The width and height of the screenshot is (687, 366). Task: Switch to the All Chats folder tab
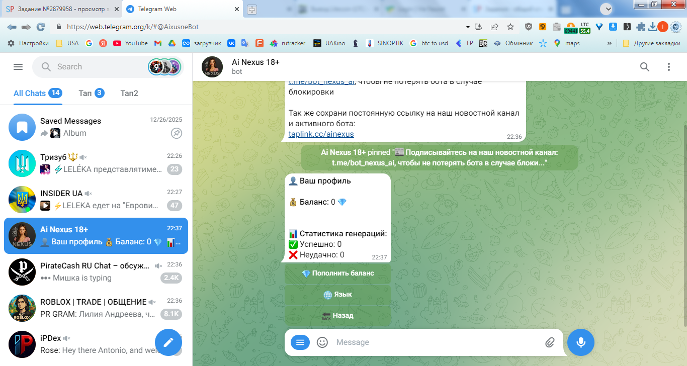[38, 93]
